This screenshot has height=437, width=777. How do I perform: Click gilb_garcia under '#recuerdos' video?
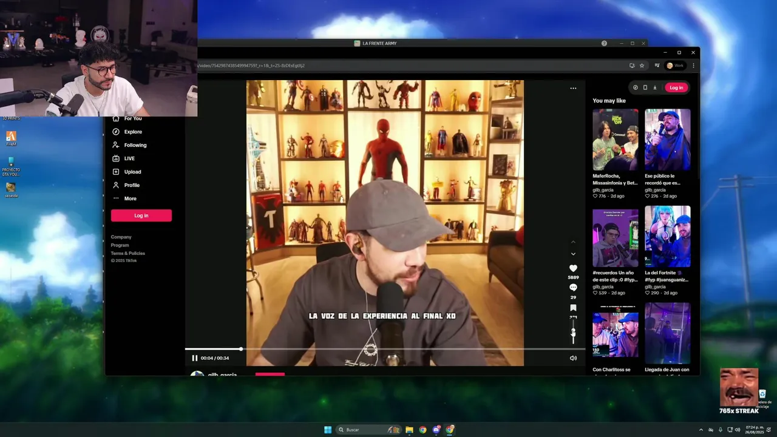(x=603, y=286)
